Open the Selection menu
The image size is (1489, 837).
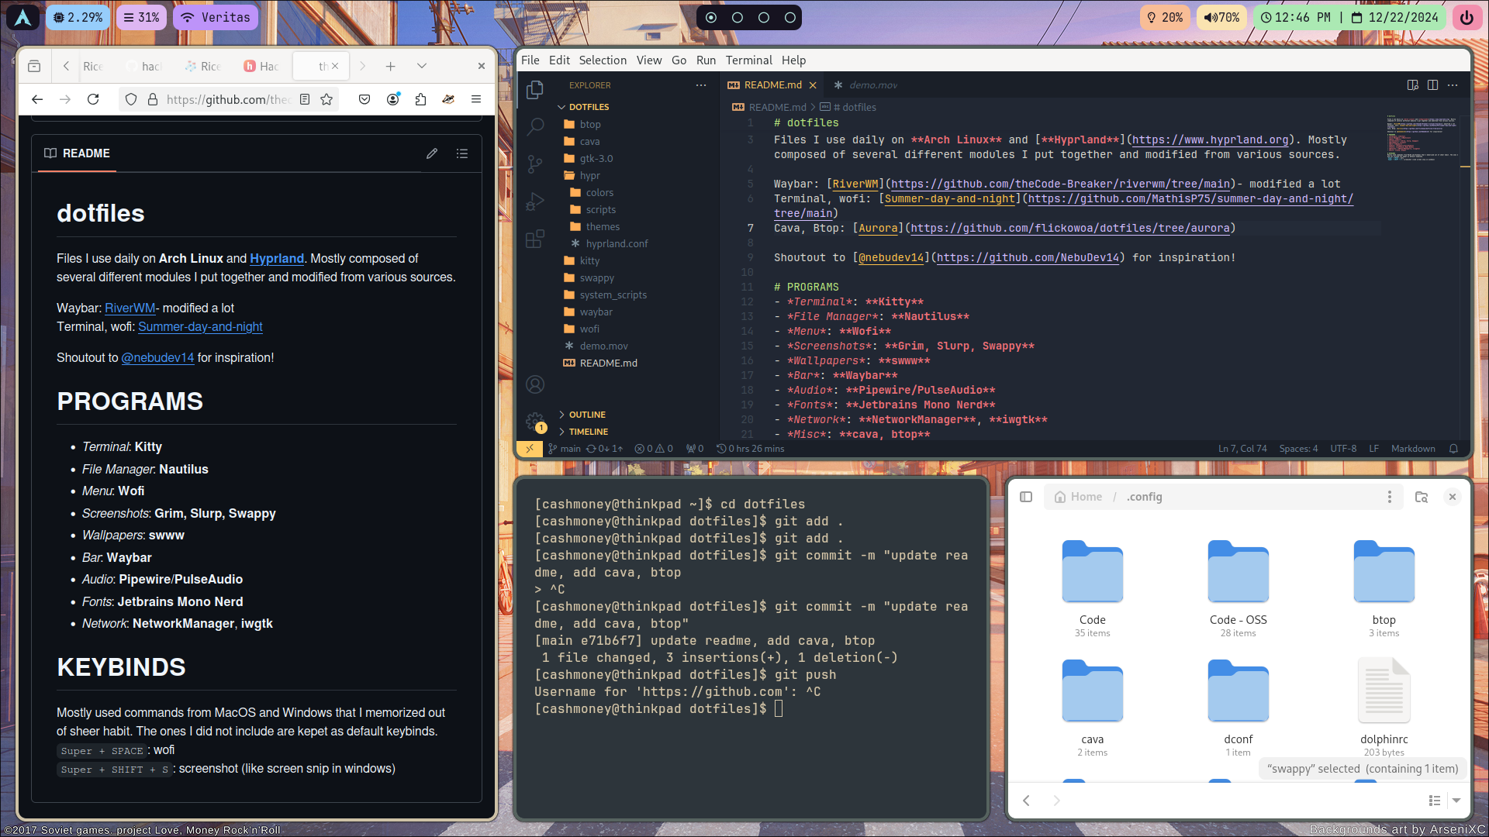(603, 60)
